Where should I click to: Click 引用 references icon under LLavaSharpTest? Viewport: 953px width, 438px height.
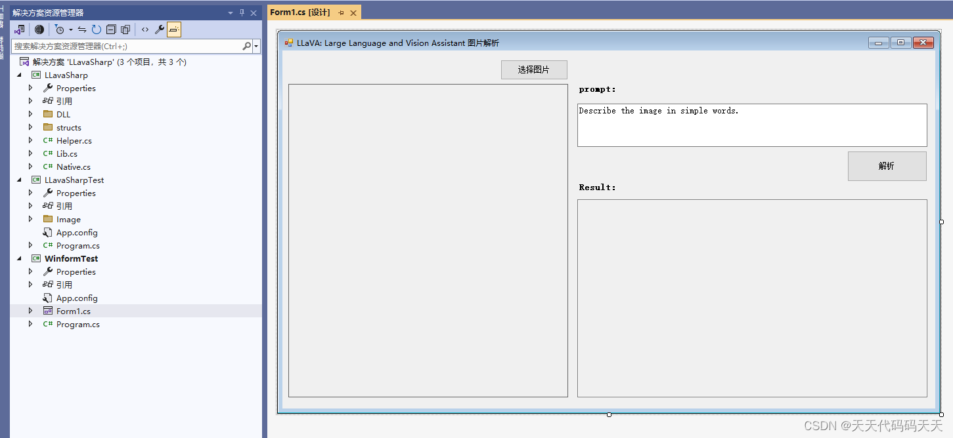[48, 206]
